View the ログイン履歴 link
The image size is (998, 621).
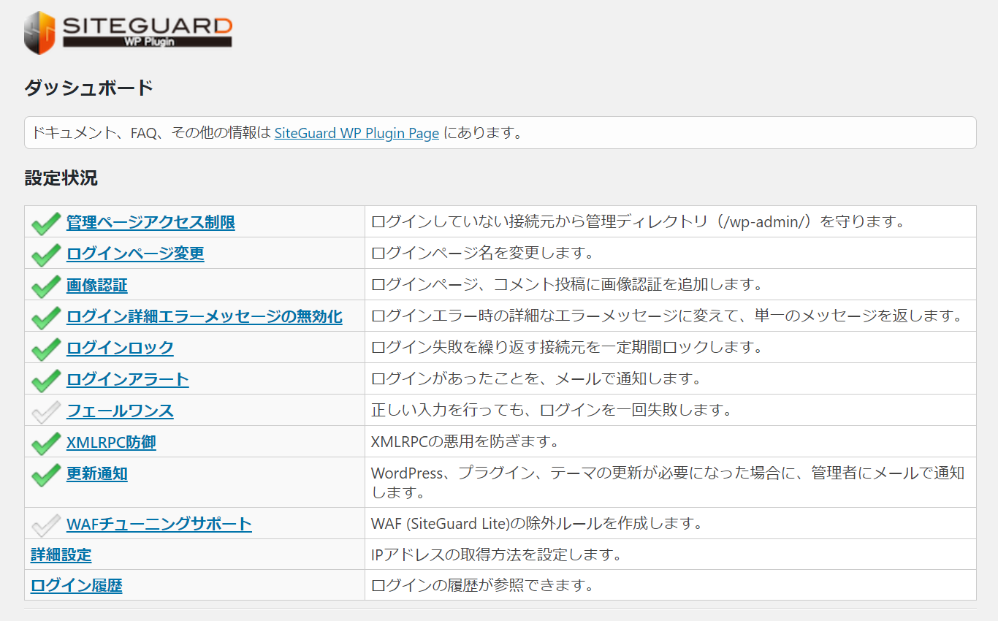pyautogui.click(x=77, y=585)
